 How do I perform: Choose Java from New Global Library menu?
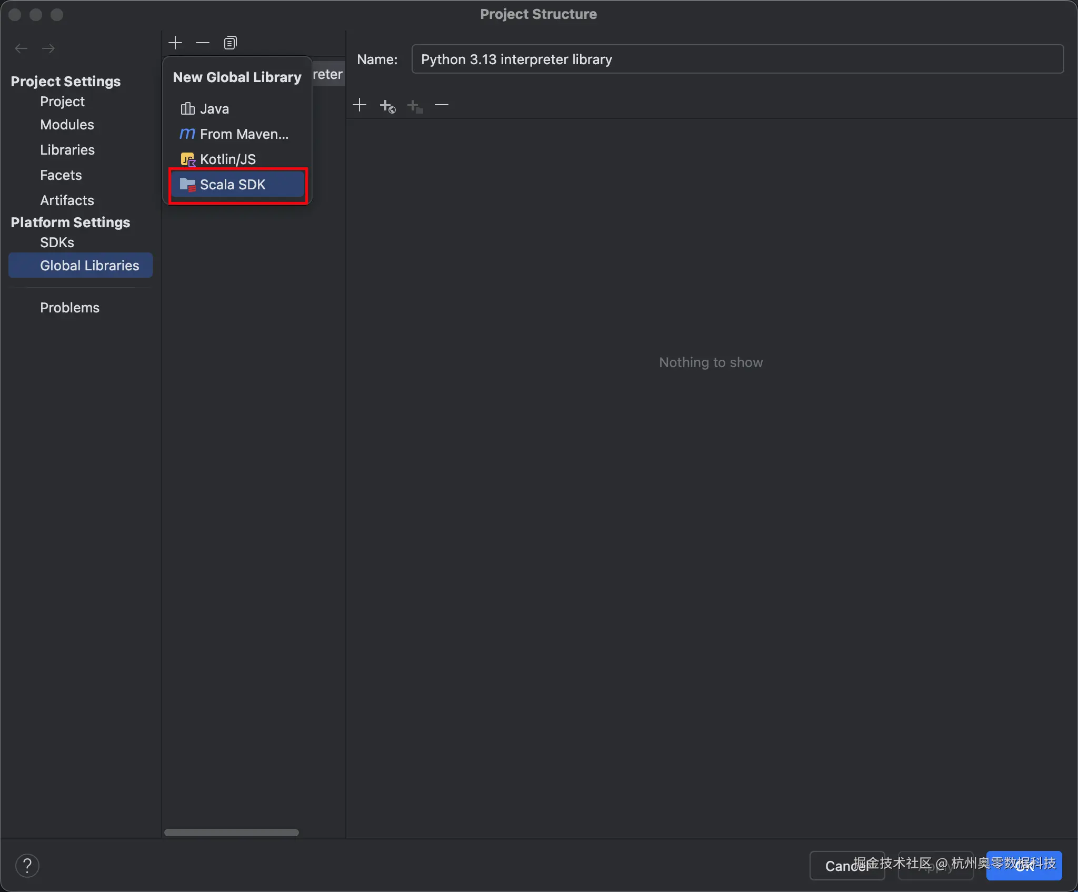pos(214,109)
